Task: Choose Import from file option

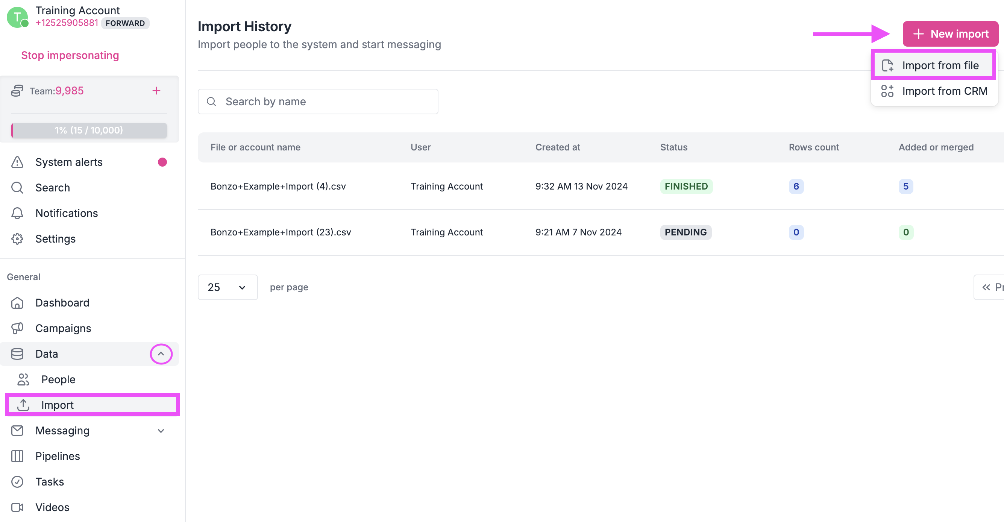Action: 933,65
